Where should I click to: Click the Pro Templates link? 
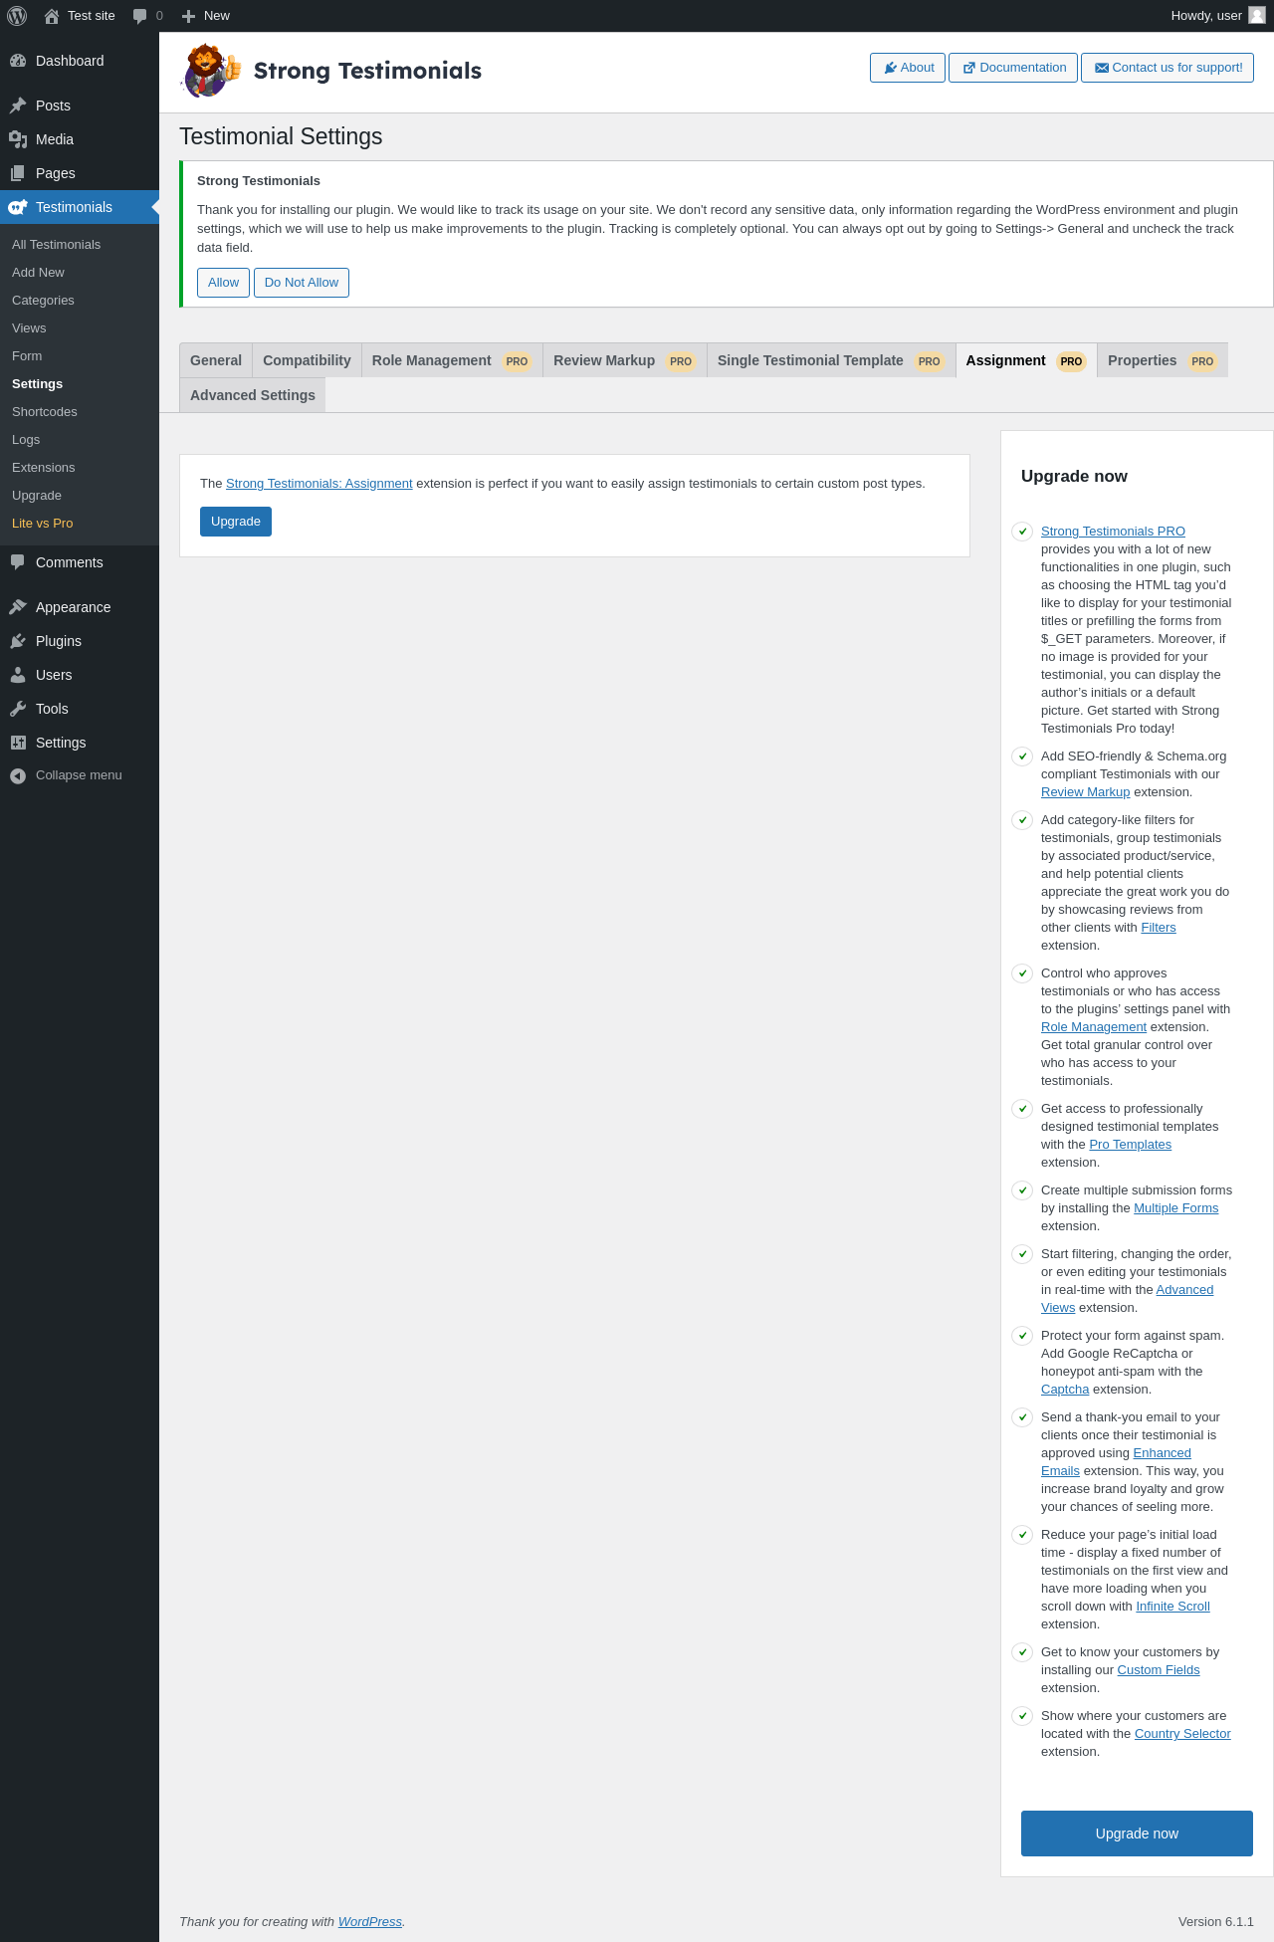click(1131, 1145)
